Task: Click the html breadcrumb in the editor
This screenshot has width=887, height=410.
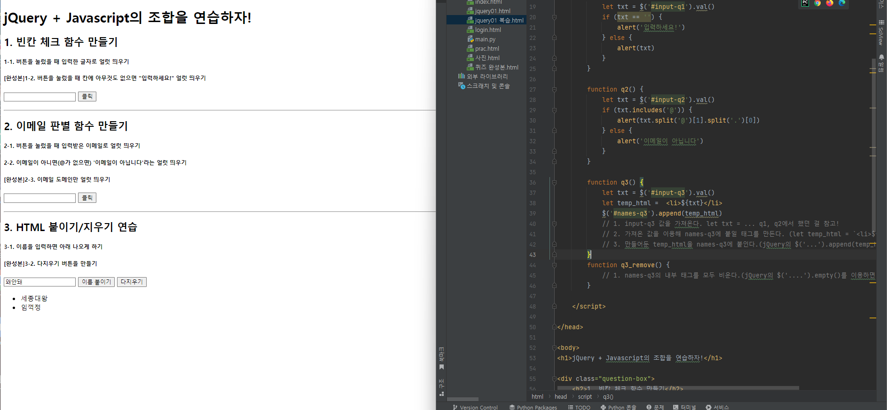Action: tap(537, 397)
